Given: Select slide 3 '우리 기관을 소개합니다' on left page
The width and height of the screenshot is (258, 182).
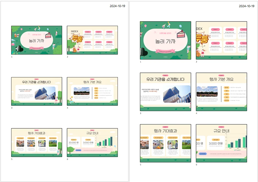Looking at the screenshot, I should [37, 91].
